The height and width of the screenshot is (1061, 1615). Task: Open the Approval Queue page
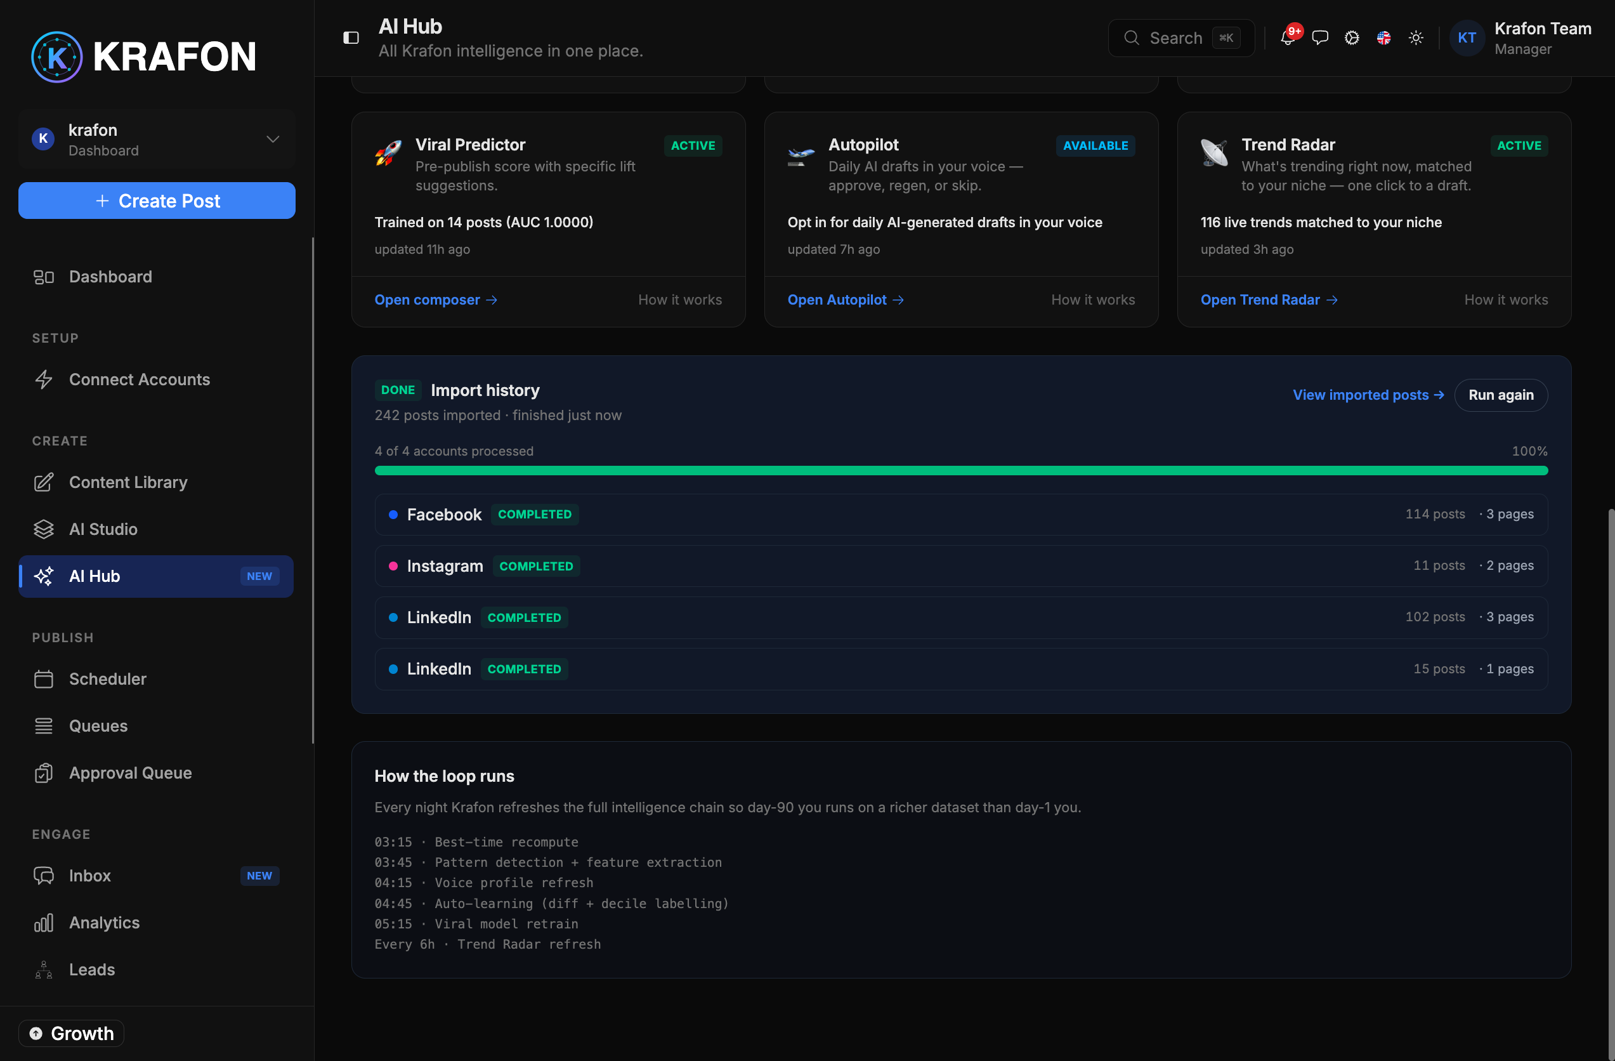pos(156,773)
